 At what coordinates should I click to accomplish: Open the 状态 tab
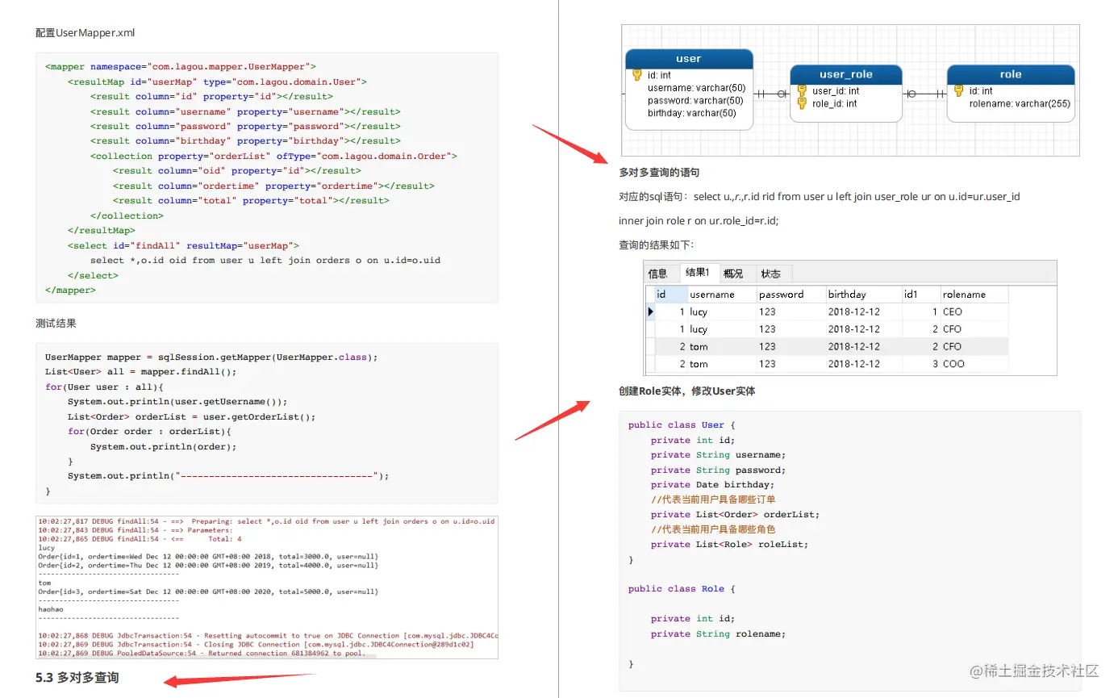tap(771, 274)
